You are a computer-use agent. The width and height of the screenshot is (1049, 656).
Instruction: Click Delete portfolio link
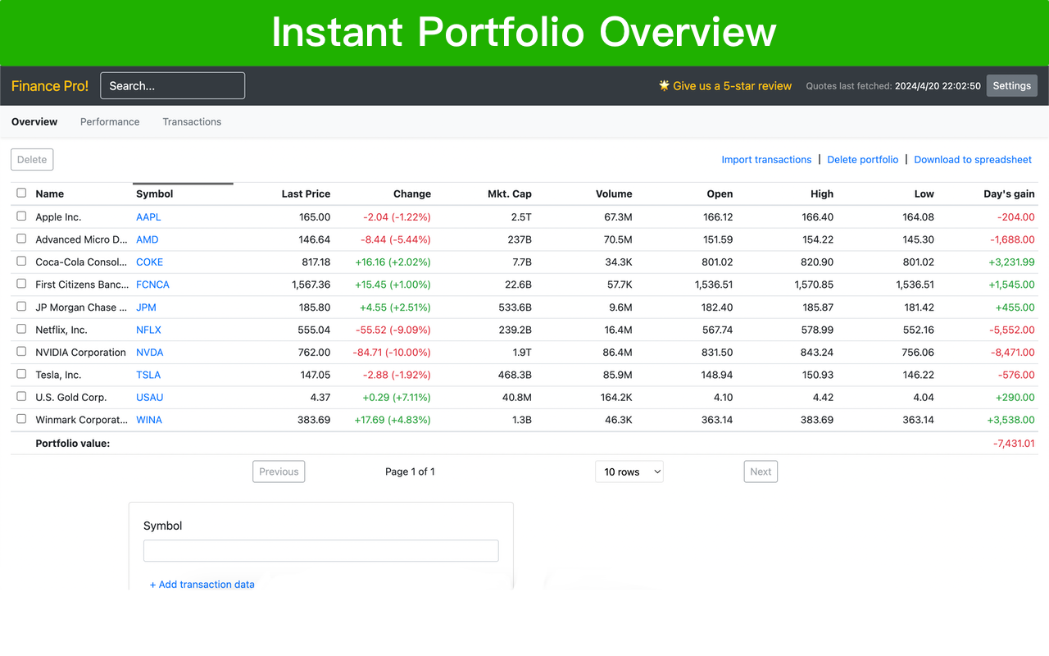click(x=863, y=159)
